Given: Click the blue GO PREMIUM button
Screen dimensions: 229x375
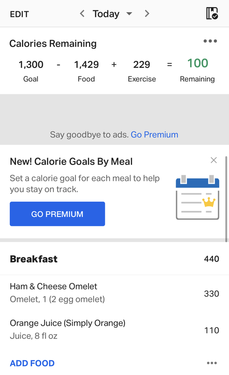Looking at the screenshot, I should point(58,214).
